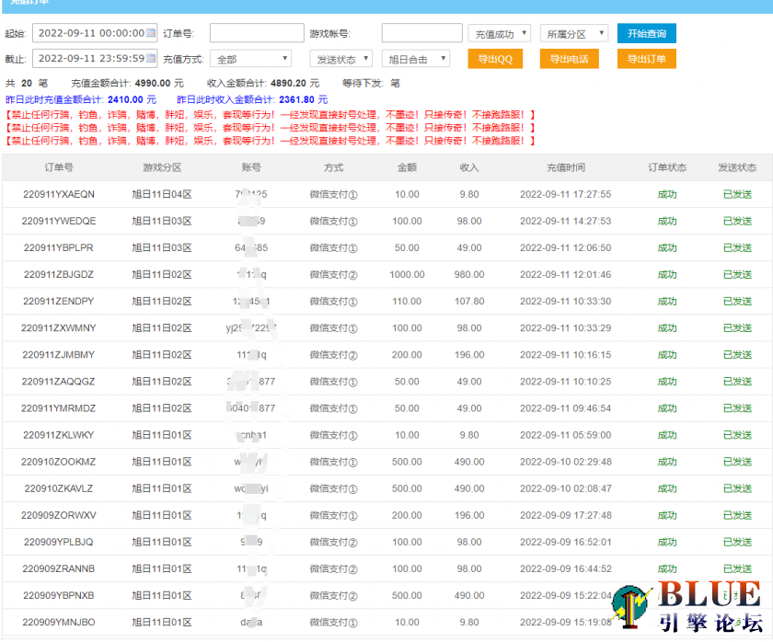Click the 导出电话 export button
Image resolution: width=773 pixels, height=642 pixels.
pos(569,59)
